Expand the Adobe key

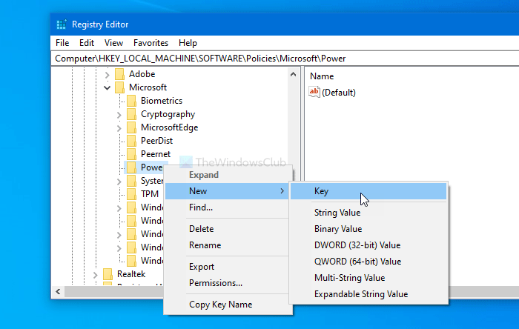(x=107, y=75)
